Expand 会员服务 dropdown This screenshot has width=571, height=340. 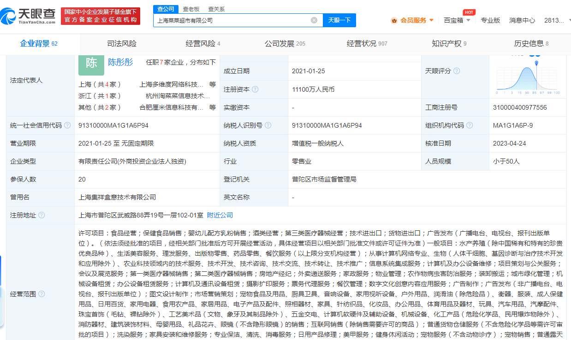(x=431, y=20)
